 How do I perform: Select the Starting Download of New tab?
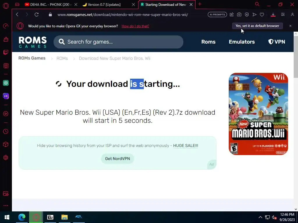pyautogui.click(x=166, y=5)
